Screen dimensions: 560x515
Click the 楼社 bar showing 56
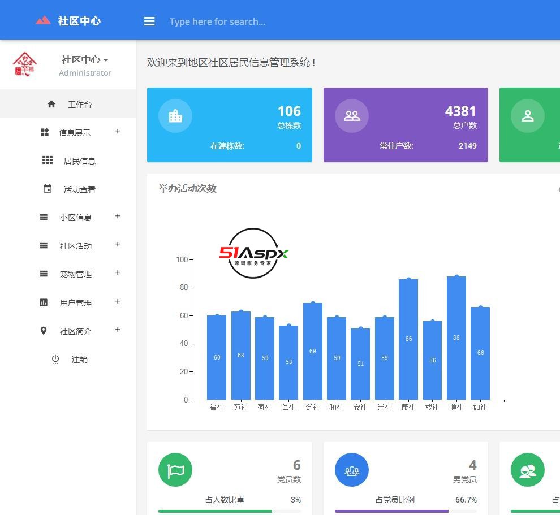coord(432,361)
